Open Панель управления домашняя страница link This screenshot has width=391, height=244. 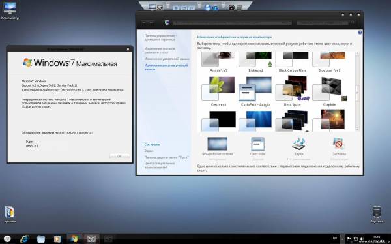160,37
